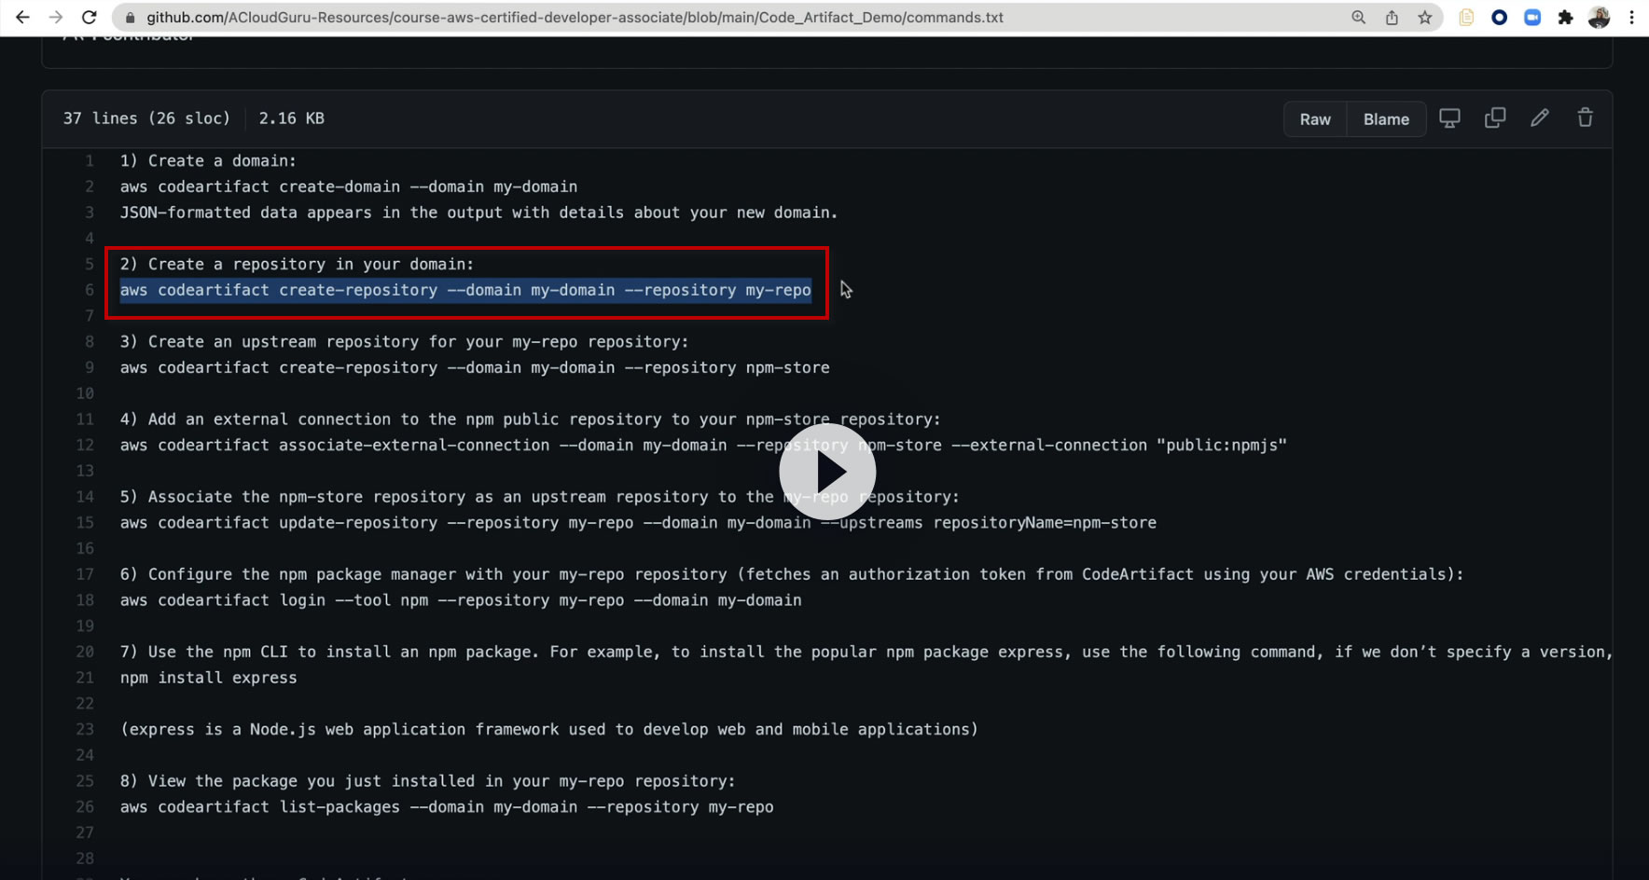Image resolution: width=1649 pixels, height=880 pixels.
Task: Open the Zoom extension icon
Action: 1532,17
